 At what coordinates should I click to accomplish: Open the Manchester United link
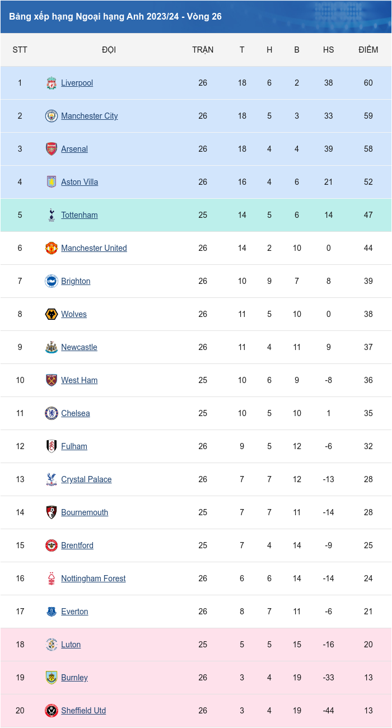(x=94, y=248)
